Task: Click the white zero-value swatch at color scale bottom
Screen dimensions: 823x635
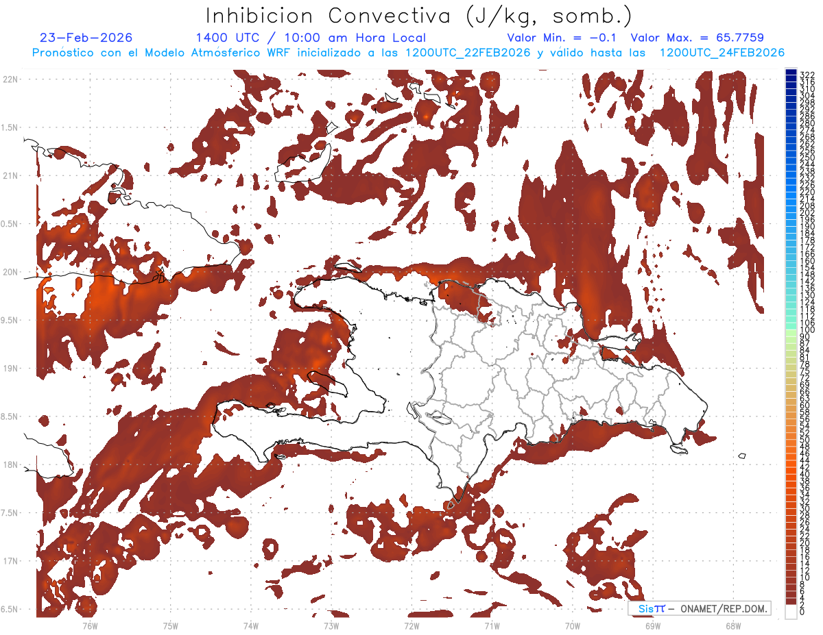Action: 791,611
